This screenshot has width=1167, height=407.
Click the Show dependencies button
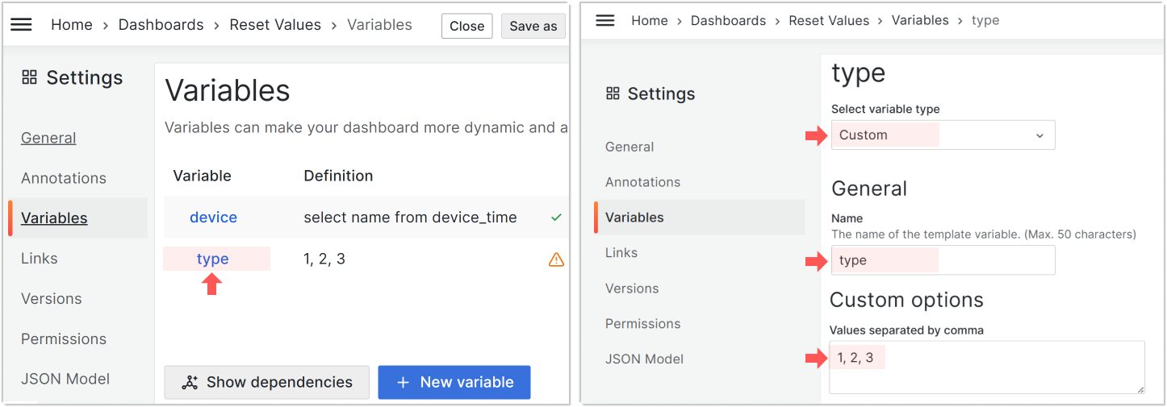[267, 383]
